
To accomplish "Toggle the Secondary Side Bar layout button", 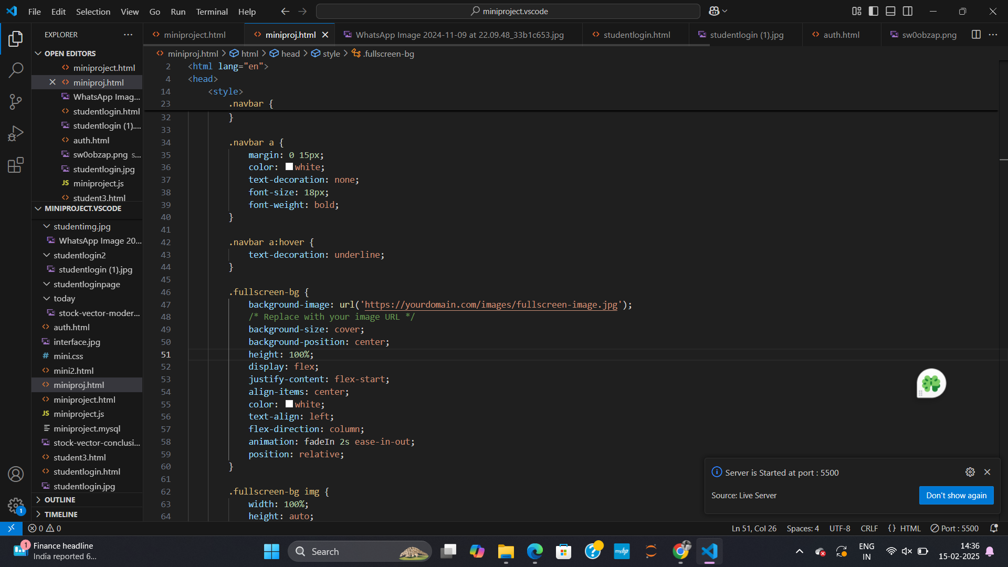I will pos(908,11).
